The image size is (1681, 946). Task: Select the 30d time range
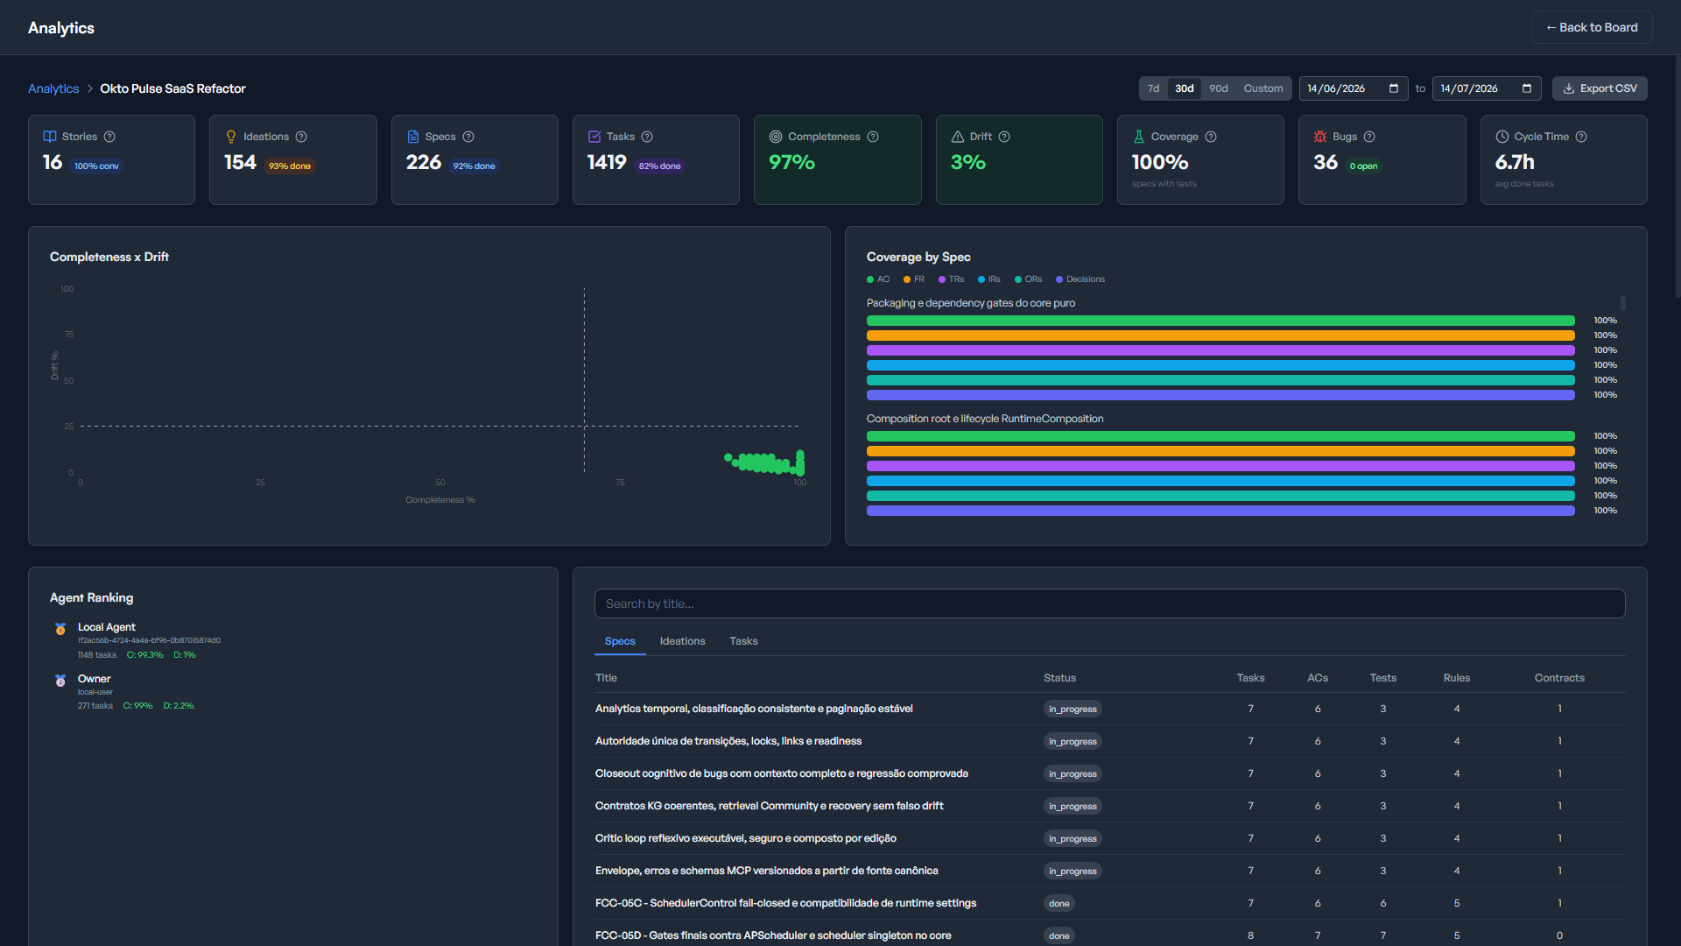coord(1185,88)
